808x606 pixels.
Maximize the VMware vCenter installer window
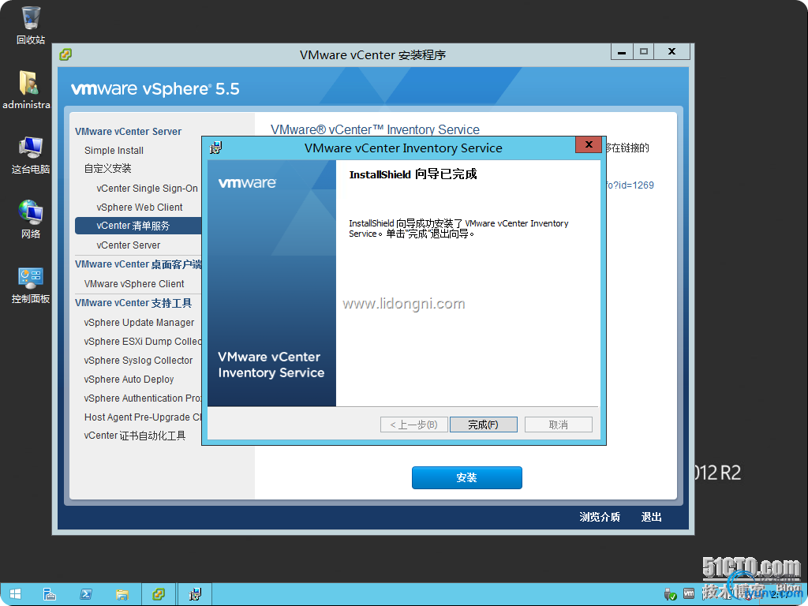pyautogui.click(x=644, y=51)
